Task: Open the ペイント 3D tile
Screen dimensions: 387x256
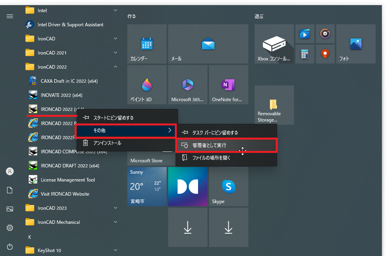Action: pyautogui.click(x=147, y=85)
